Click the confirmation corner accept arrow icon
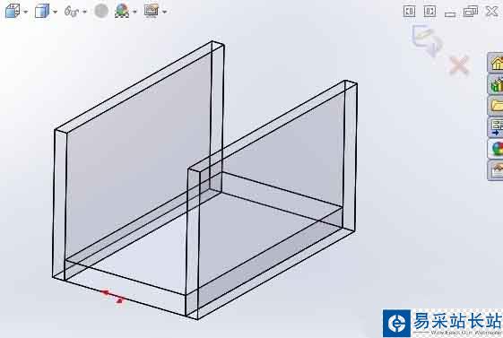 [428, 40]
